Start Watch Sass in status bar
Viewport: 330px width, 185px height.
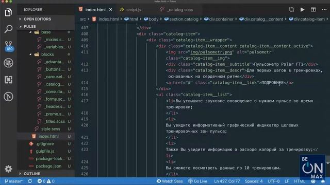coord(170,181)
